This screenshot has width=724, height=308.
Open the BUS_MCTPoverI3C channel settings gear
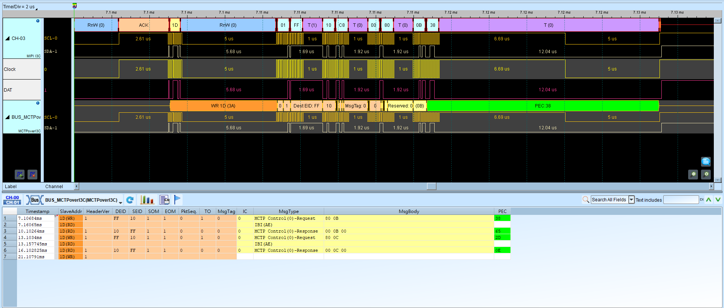pyautogui.click(x=38, y=103)
